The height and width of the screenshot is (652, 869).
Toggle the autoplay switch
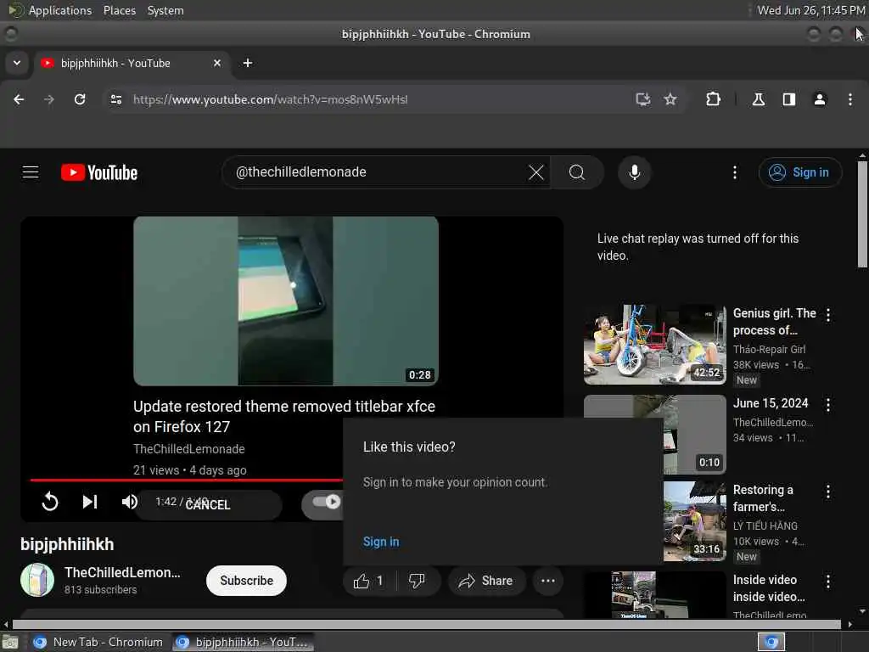[326, 502]
